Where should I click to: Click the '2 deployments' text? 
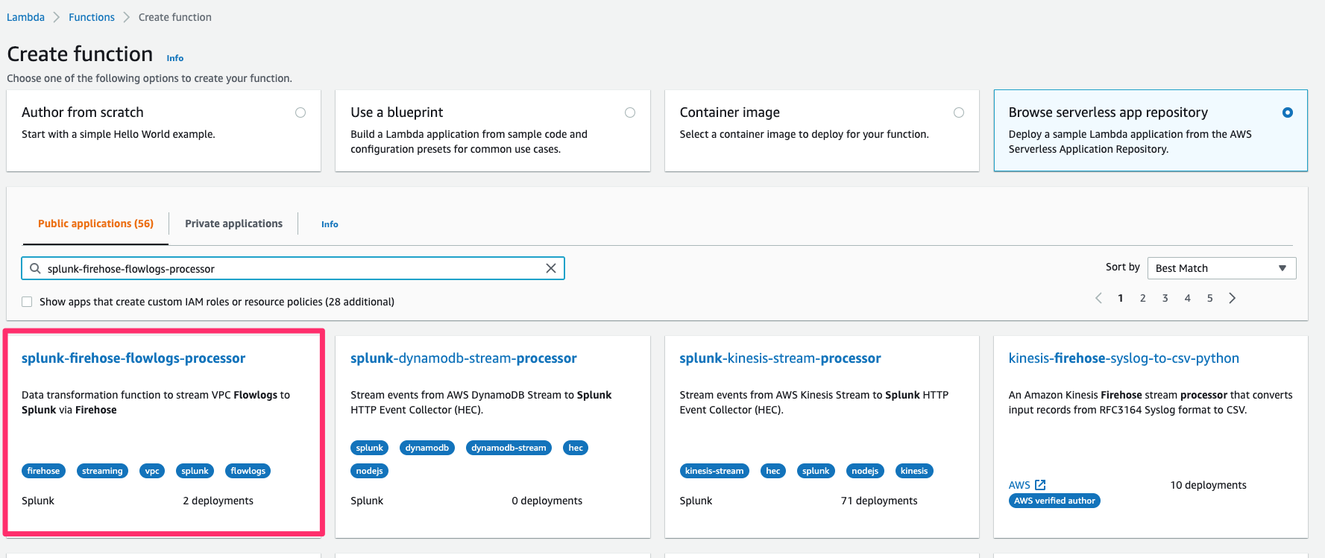[218, 501]
